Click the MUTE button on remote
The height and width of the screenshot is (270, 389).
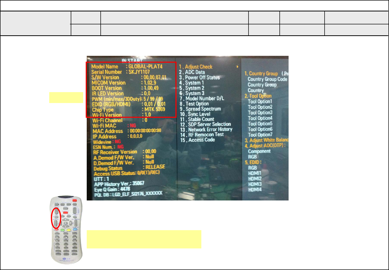click(57, 204)
